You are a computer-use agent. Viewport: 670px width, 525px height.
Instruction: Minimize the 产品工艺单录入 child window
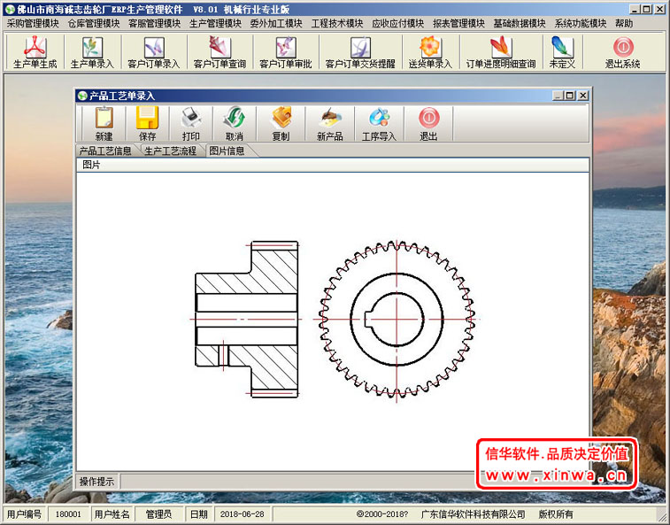pos(558,96)
